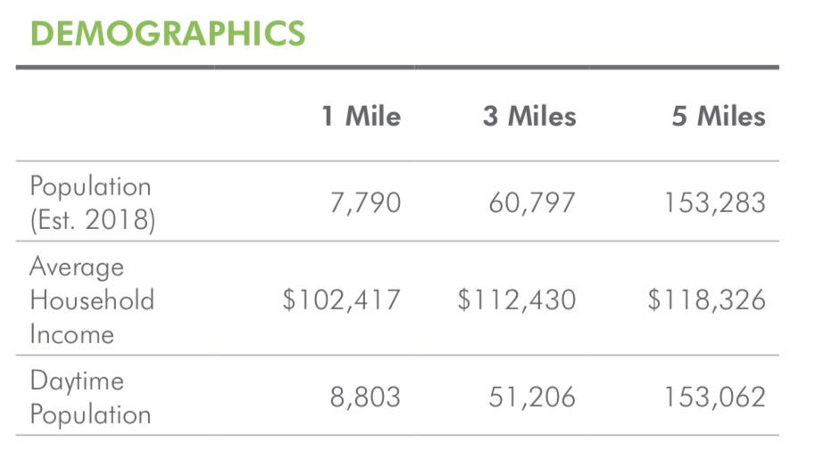
Task: Click the 7,790 population value
Action: pos(365,202)
